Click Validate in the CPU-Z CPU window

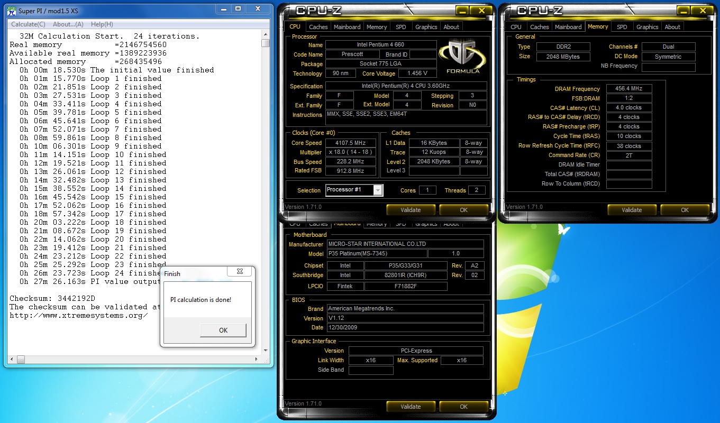411,210
